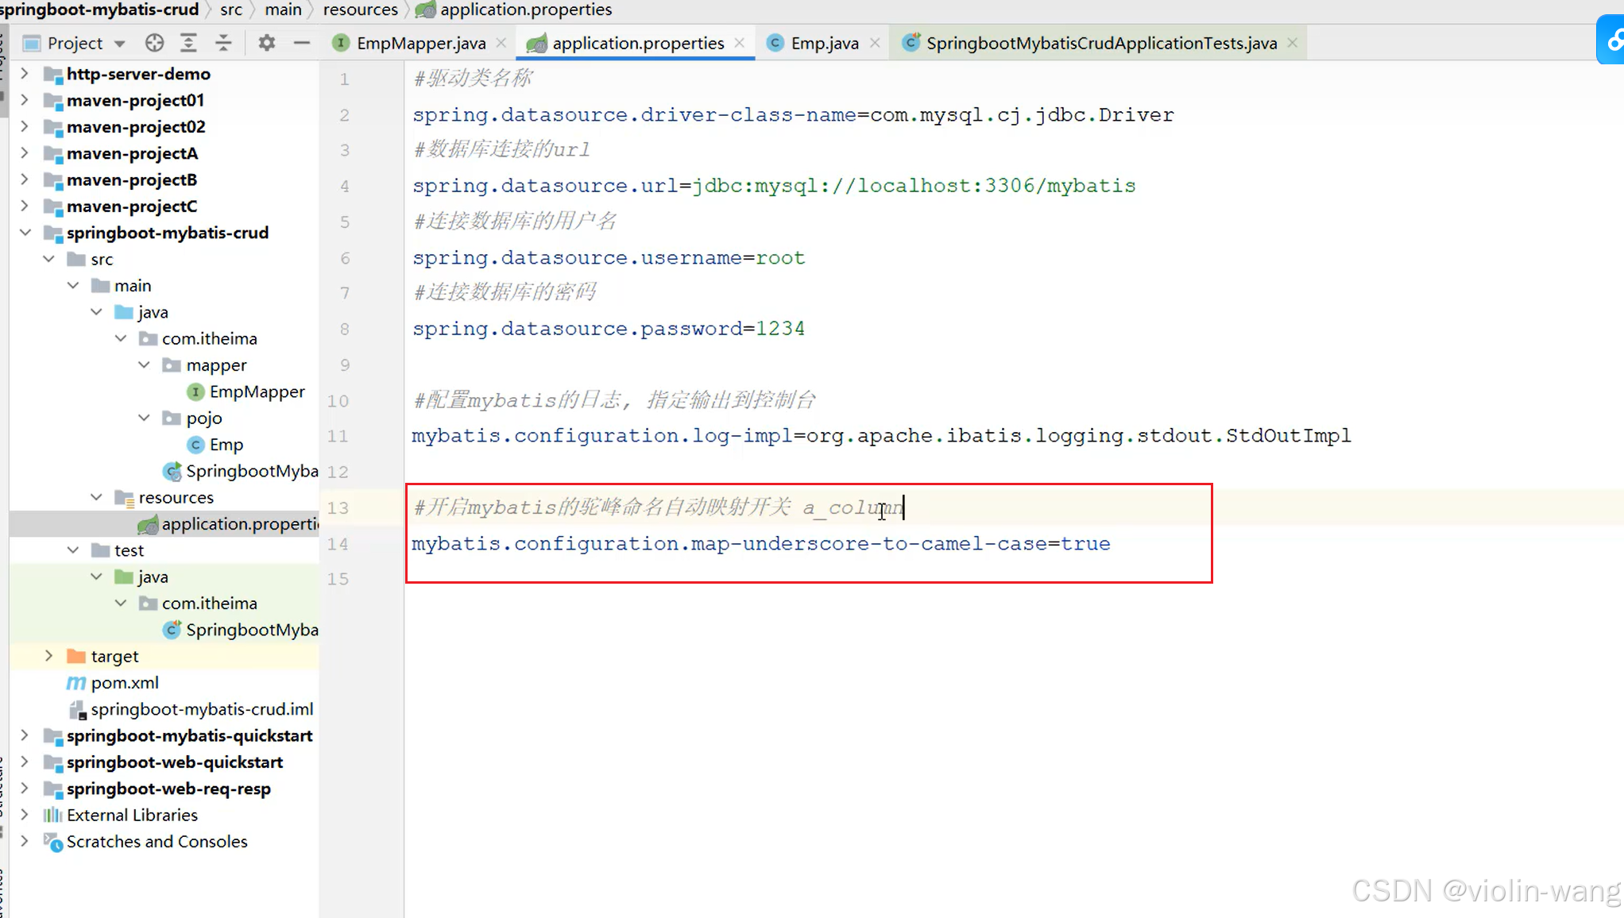Select the EmpMapper interface in tree
This screenshot has height=918, width=1624.
pos(256,391)
